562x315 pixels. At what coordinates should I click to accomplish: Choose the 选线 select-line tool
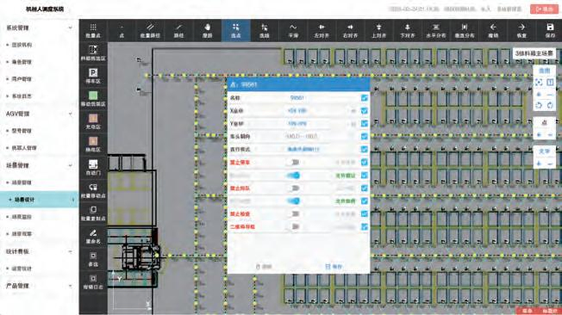(264, 31)
